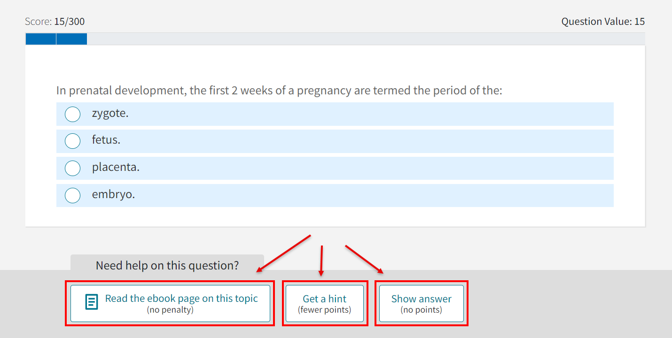Select the embryo radio button
The image size is (672, 338).
(72, 195)
